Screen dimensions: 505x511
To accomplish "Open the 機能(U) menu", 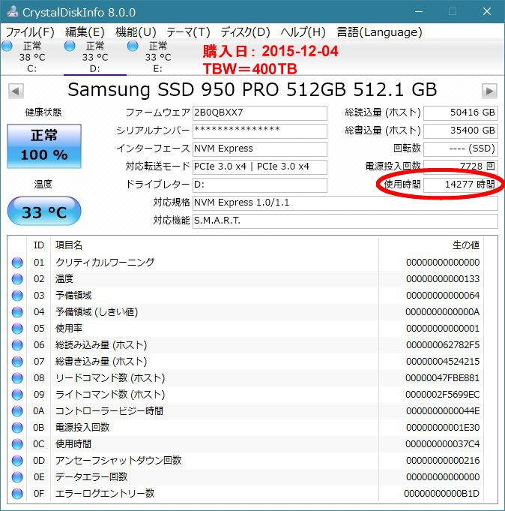I will [x=136, y=32].
